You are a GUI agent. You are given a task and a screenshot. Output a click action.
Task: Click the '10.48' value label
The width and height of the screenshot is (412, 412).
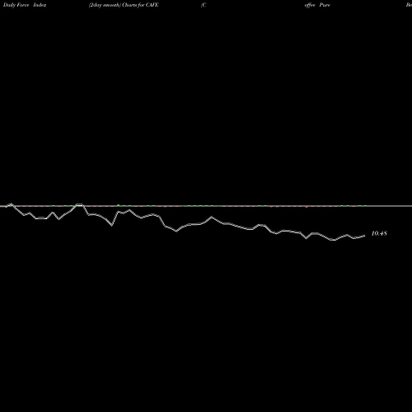point(379,233)
